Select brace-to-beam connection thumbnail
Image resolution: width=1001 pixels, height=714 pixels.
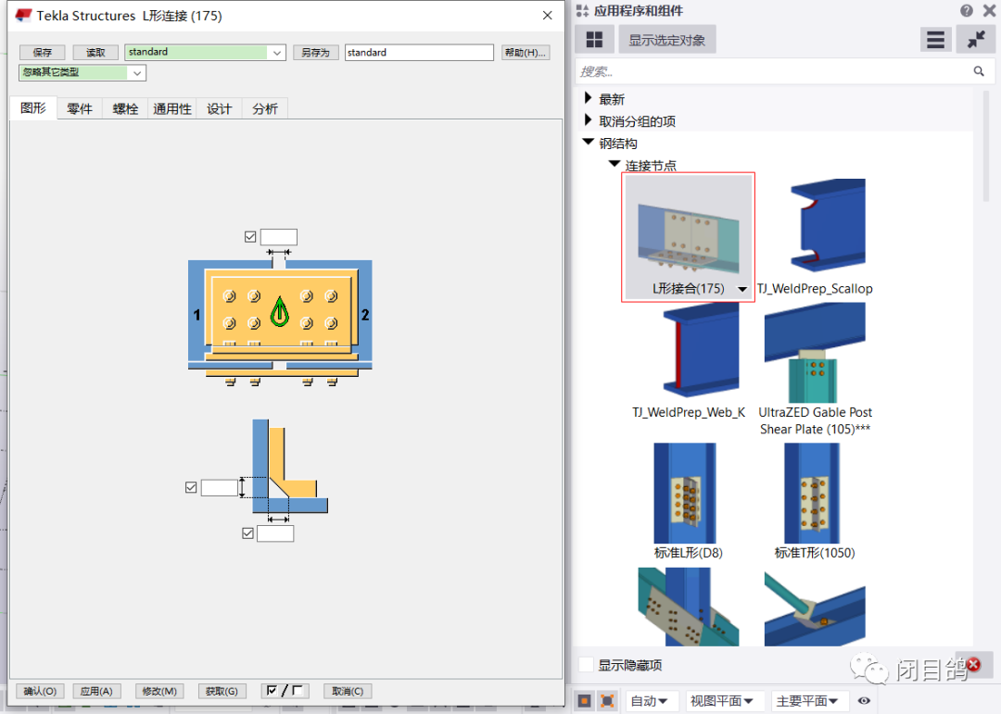(815, 608)
